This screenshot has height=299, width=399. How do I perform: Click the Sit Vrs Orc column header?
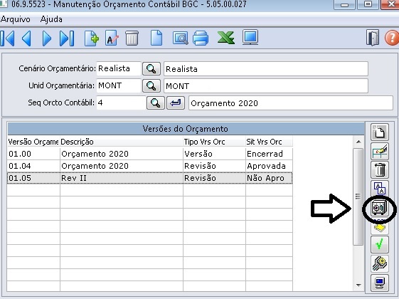(269, 142)
